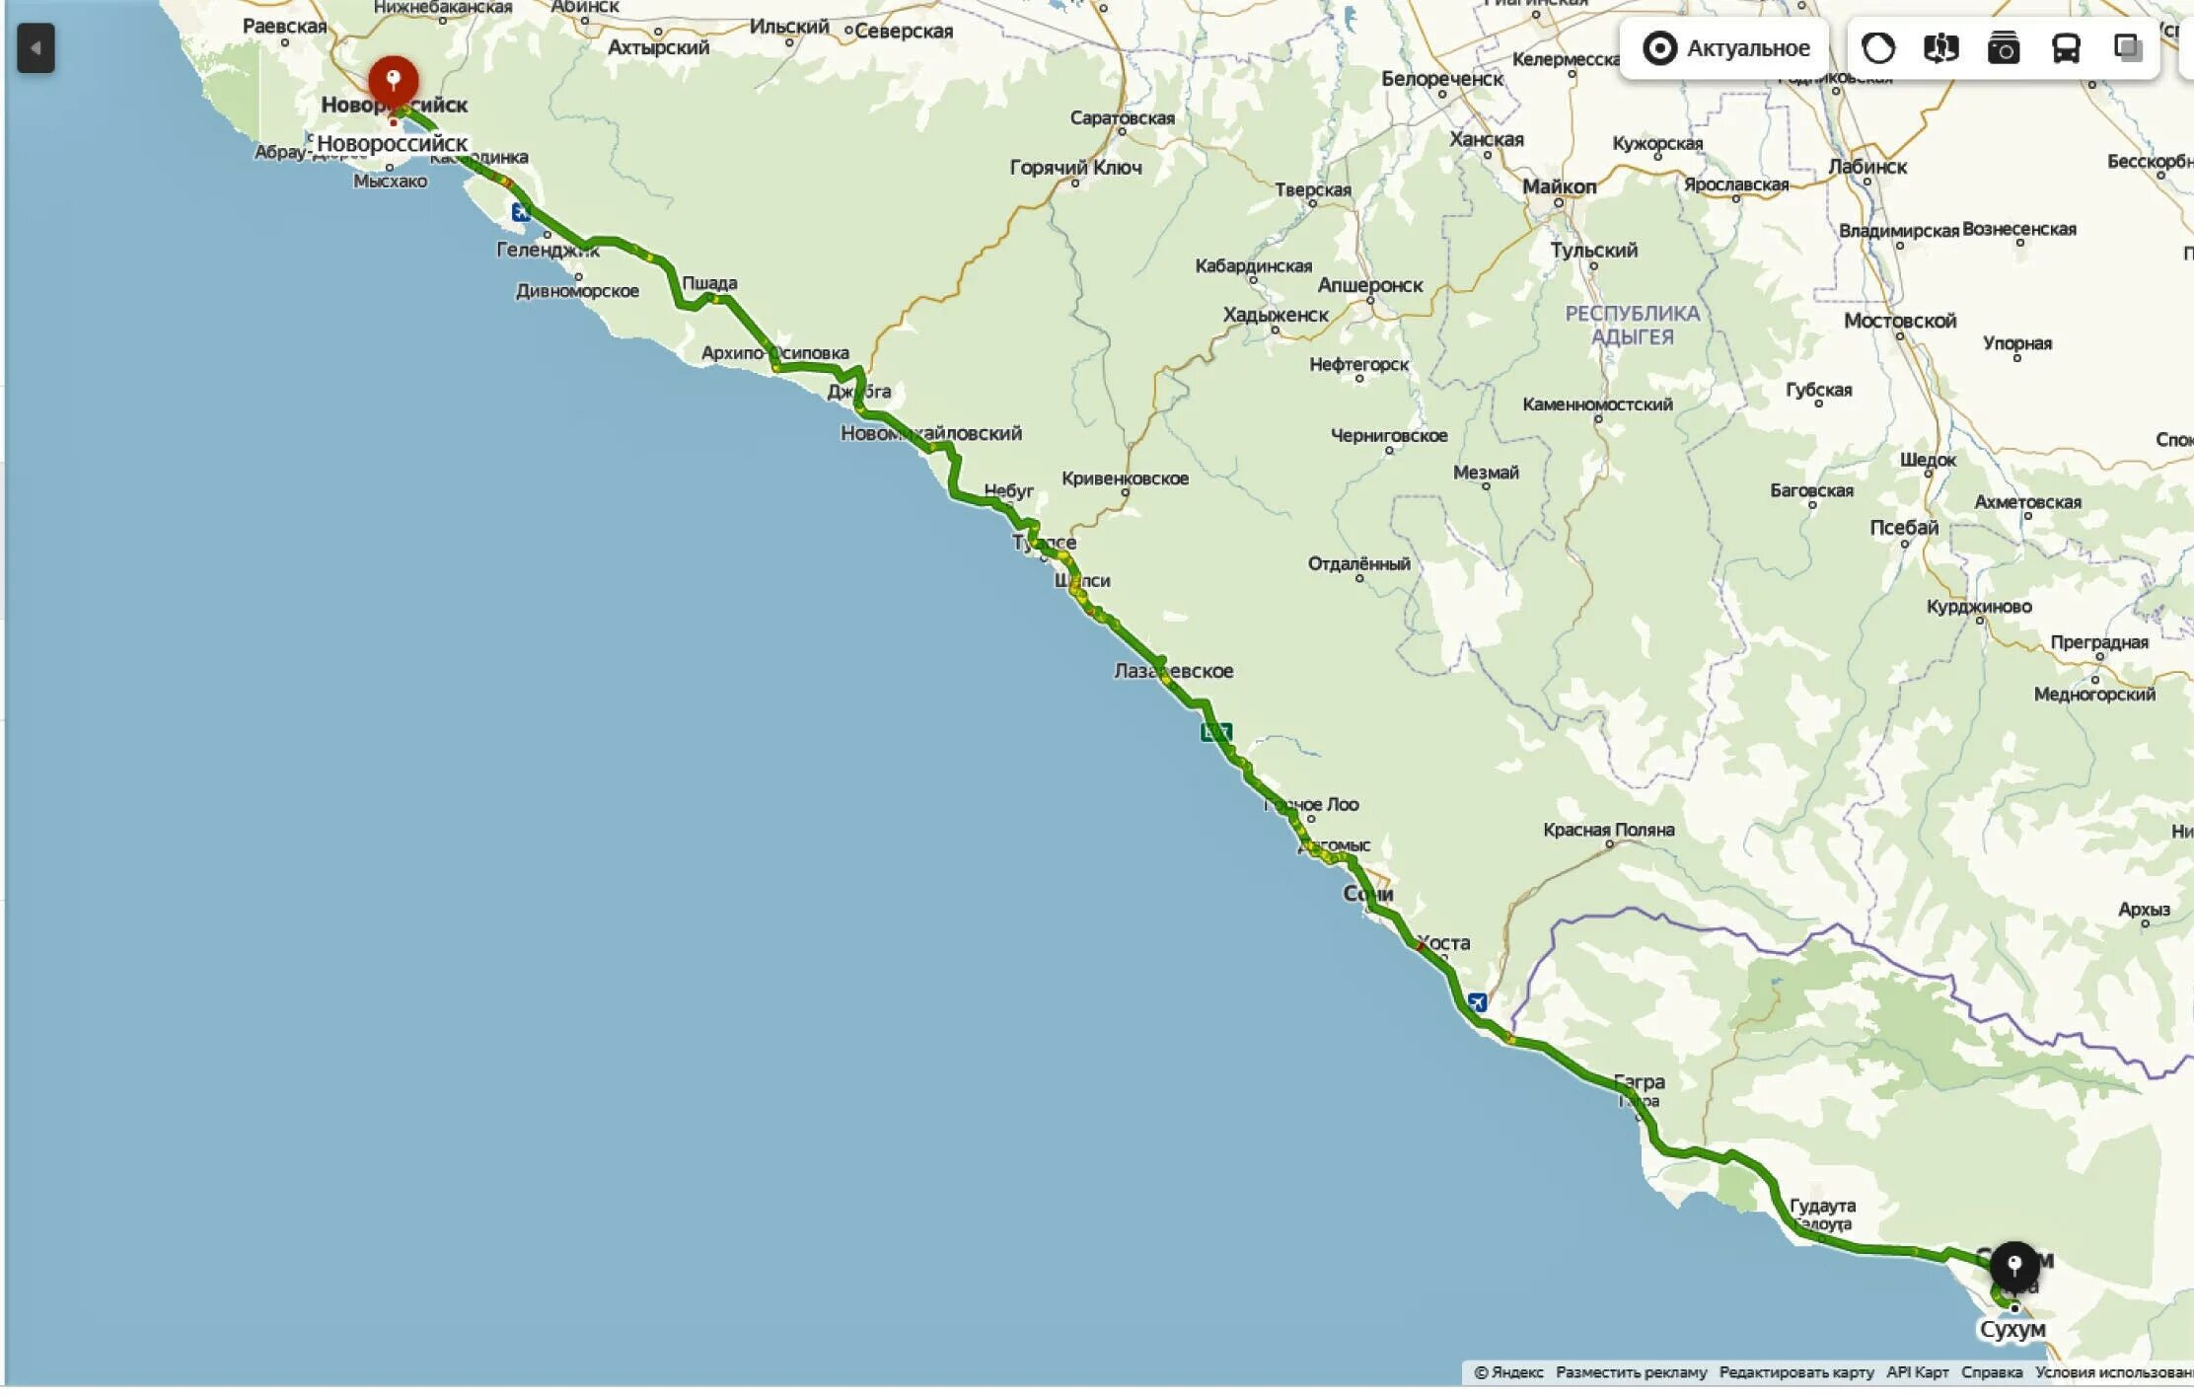Open the API Карт link
The image size is (2194, 1397).
coord(1918,1372)
